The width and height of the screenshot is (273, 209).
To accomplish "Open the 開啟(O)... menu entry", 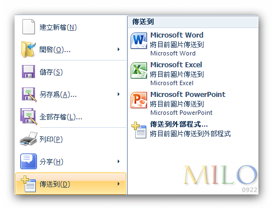I will click(71, 49).
